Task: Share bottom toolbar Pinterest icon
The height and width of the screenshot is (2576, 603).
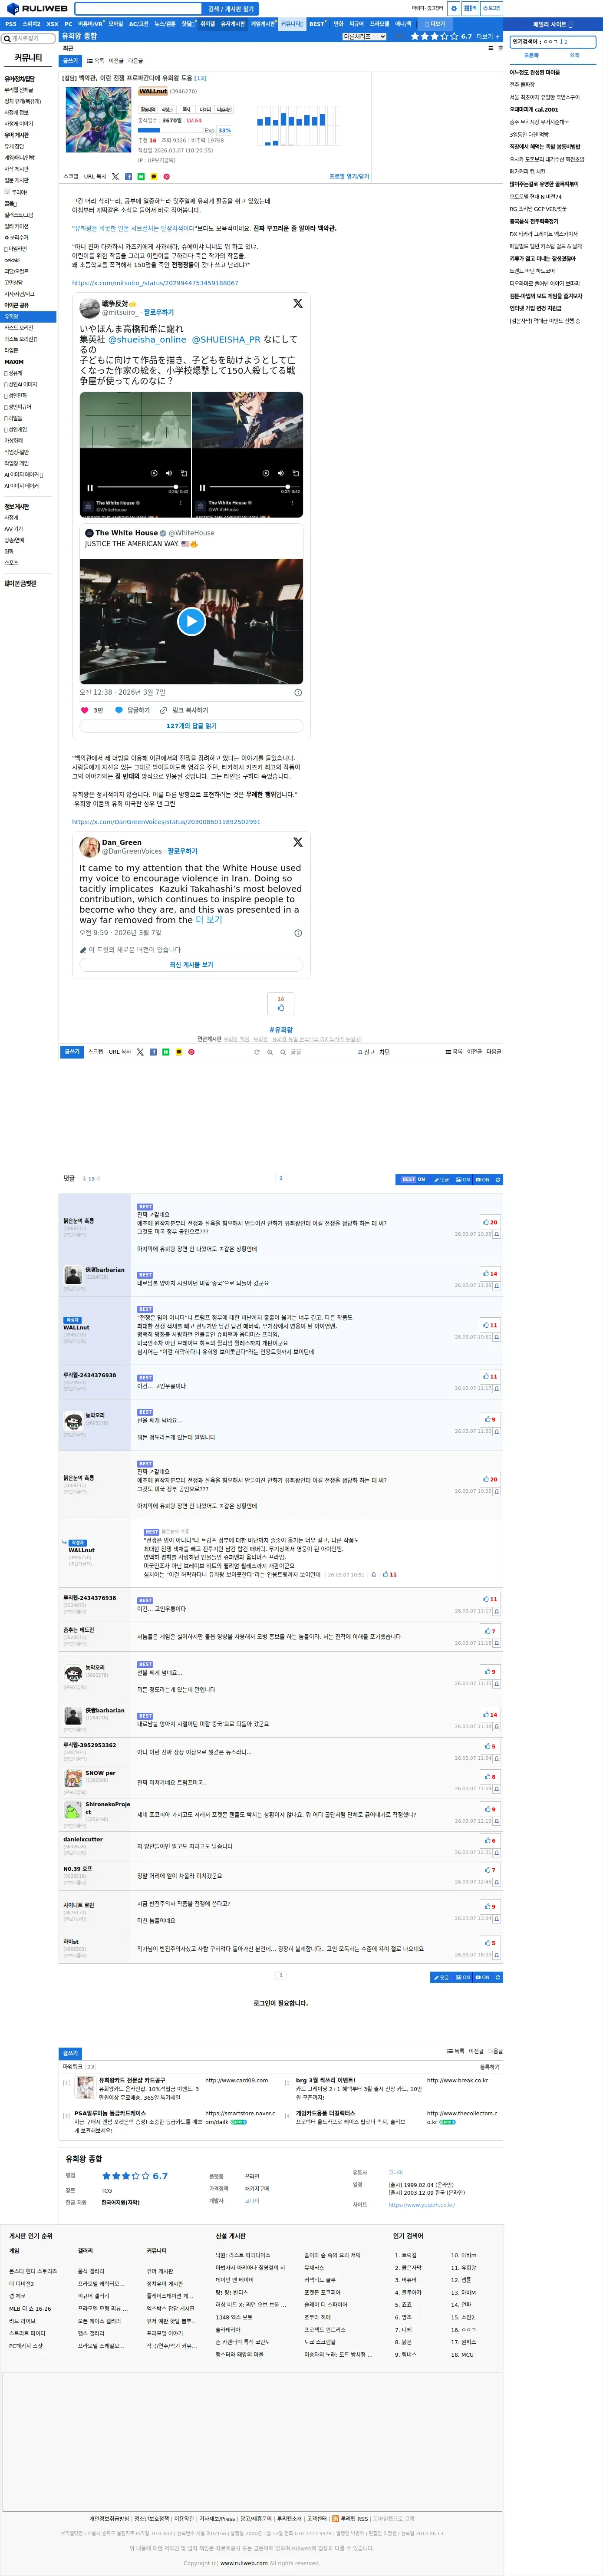Action: click(191, 1052)
